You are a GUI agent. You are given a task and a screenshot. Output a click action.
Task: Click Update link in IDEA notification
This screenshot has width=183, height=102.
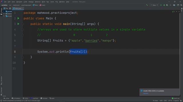pos(146,93)
